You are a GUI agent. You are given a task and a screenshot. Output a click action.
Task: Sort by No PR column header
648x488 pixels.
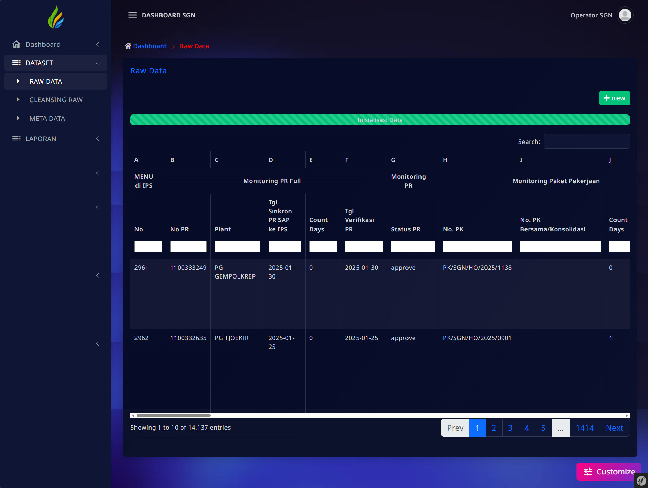click(x=180, y=229)
